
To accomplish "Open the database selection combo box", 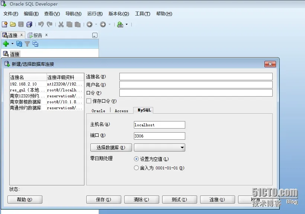I will coord(160,147).
